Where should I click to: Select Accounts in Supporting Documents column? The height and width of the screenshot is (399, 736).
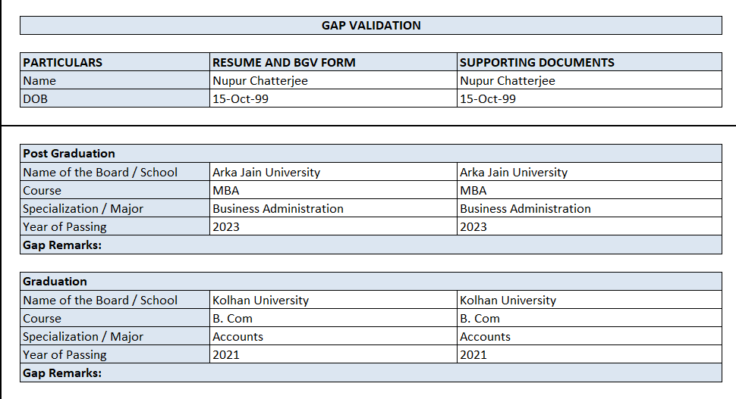click(485, 337)
